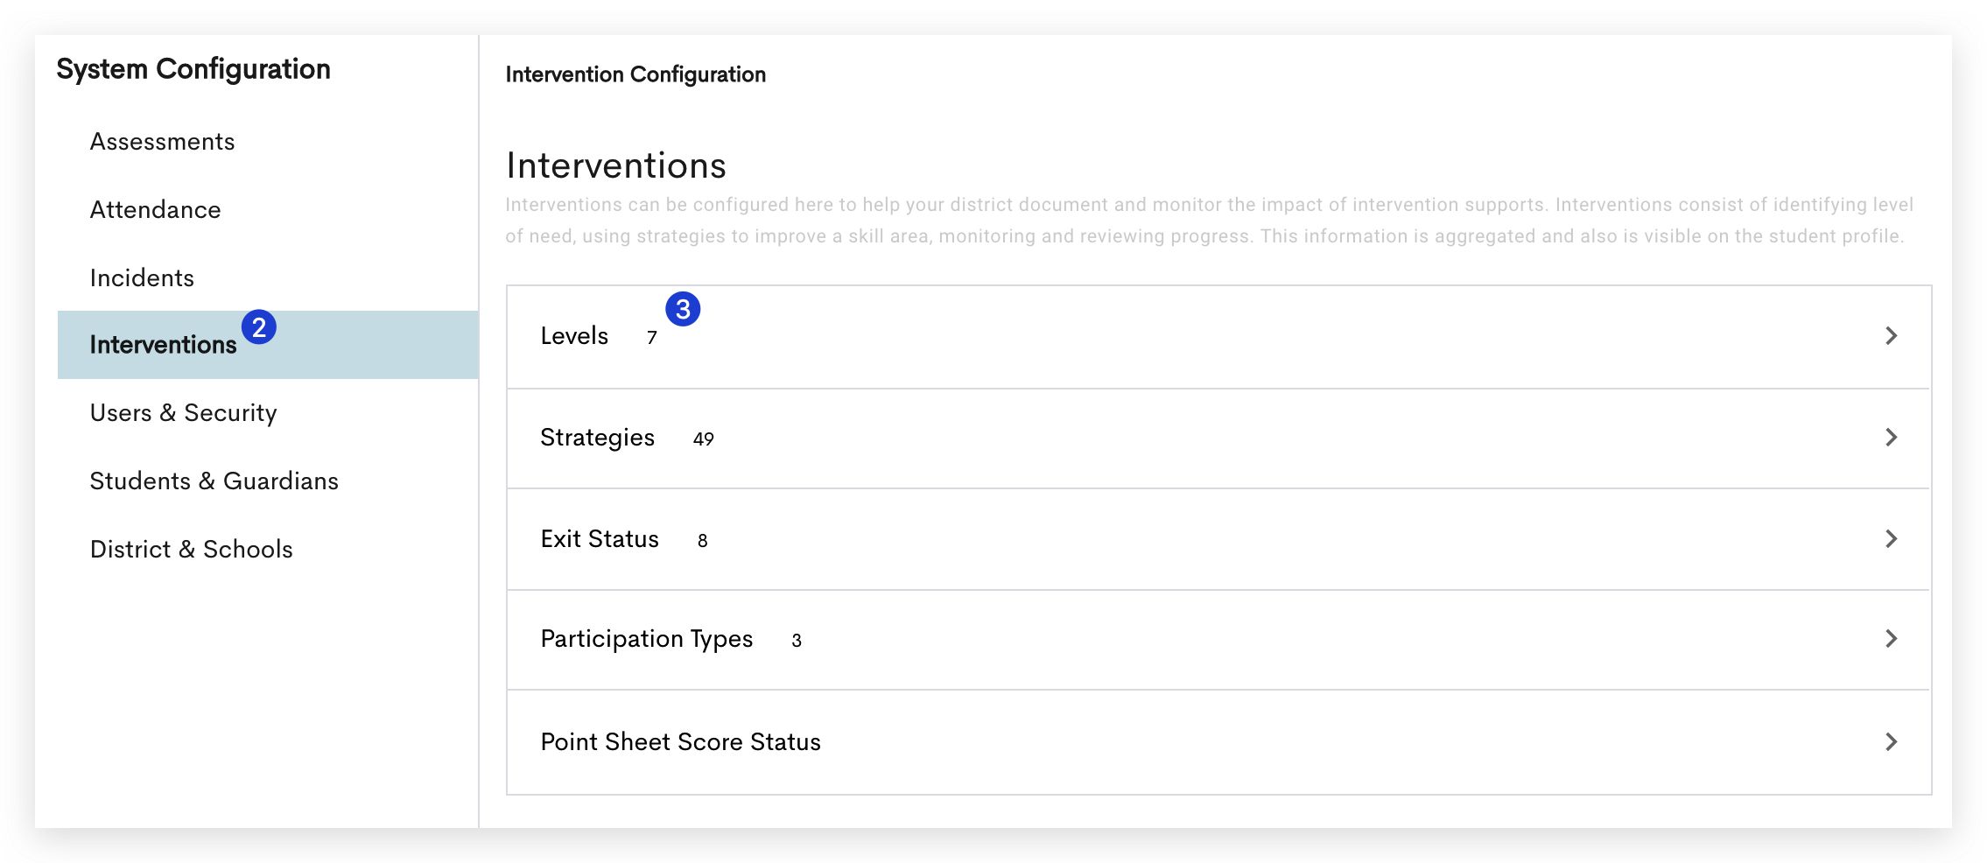Open the Exit Status label
The image size is (1987, 863).
coord(600,539)
